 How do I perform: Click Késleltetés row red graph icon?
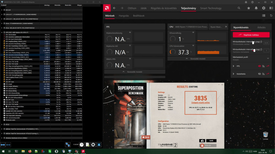tap(268, 74)
